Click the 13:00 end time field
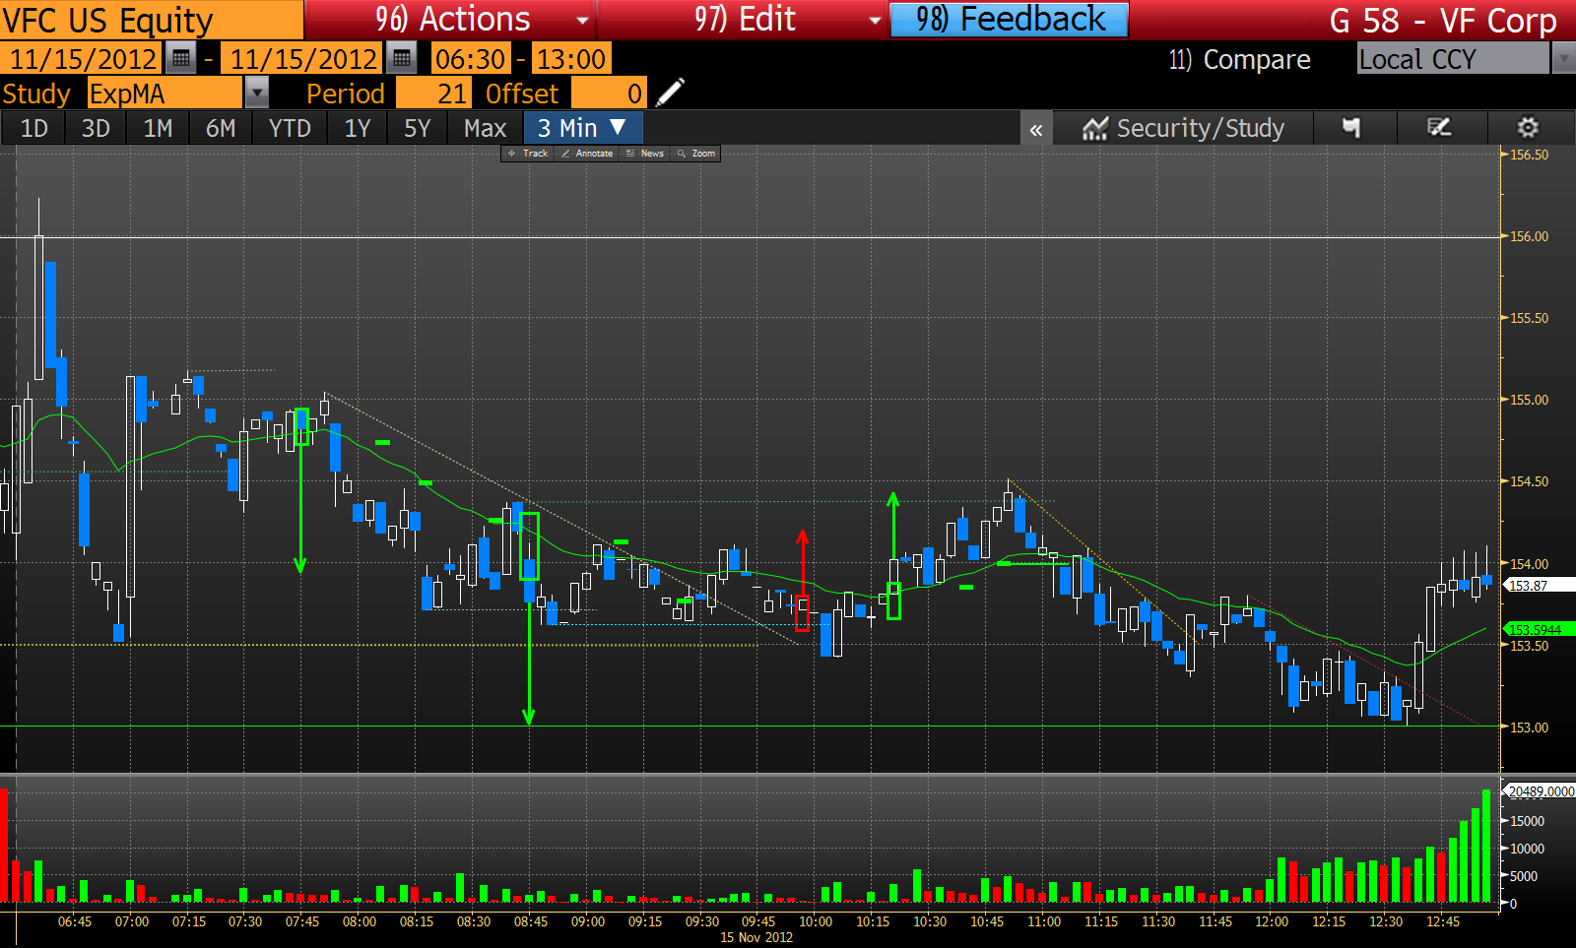The width and height of the screenshot is (1576, 948). pyautogui.click(x=571, y=59)
